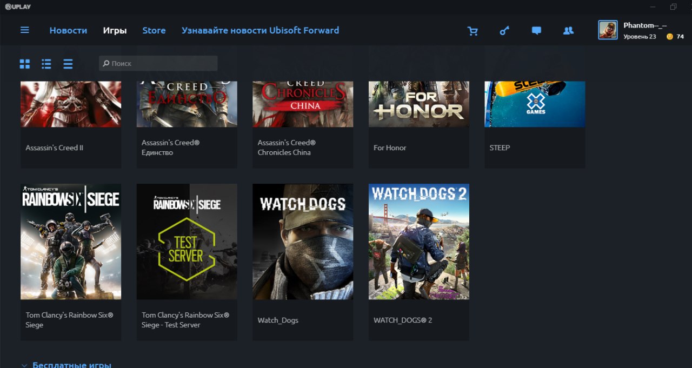Open the STEEP game cover
Screen dimensions: 692x368
[x=535, y=104]
